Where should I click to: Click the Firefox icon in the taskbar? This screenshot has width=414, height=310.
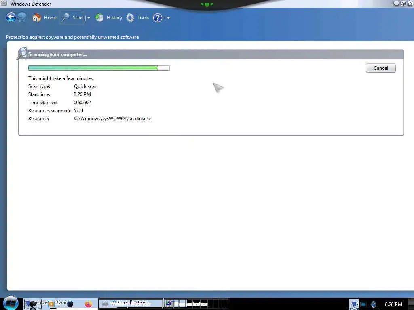click(88, 304)
